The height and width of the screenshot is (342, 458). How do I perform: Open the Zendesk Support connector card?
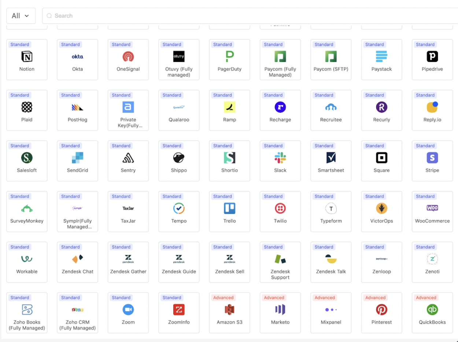pyautogui.click(x=280, y=262)
